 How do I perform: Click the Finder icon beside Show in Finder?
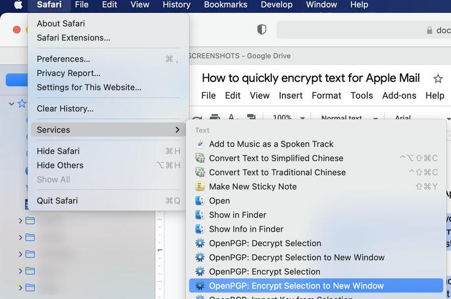pos(200,215)
